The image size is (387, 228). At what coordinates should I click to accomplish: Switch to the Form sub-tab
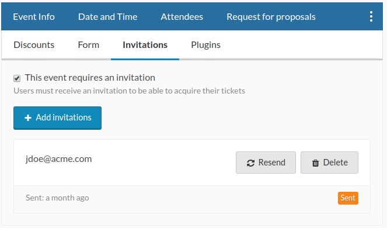(x=88, y=45)
